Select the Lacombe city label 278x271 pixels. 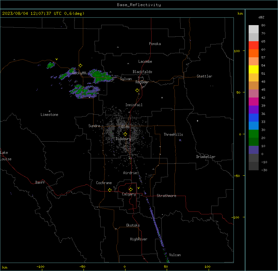[145, 61]
